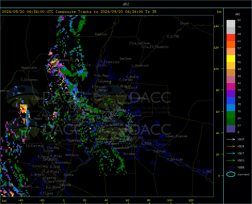
Task: Click the Anchoris label
Action: point(72,155)
